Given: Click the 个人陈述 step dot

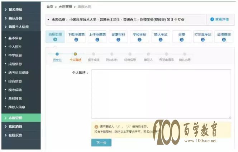Looking at the screenshot, I should (75, 54).
